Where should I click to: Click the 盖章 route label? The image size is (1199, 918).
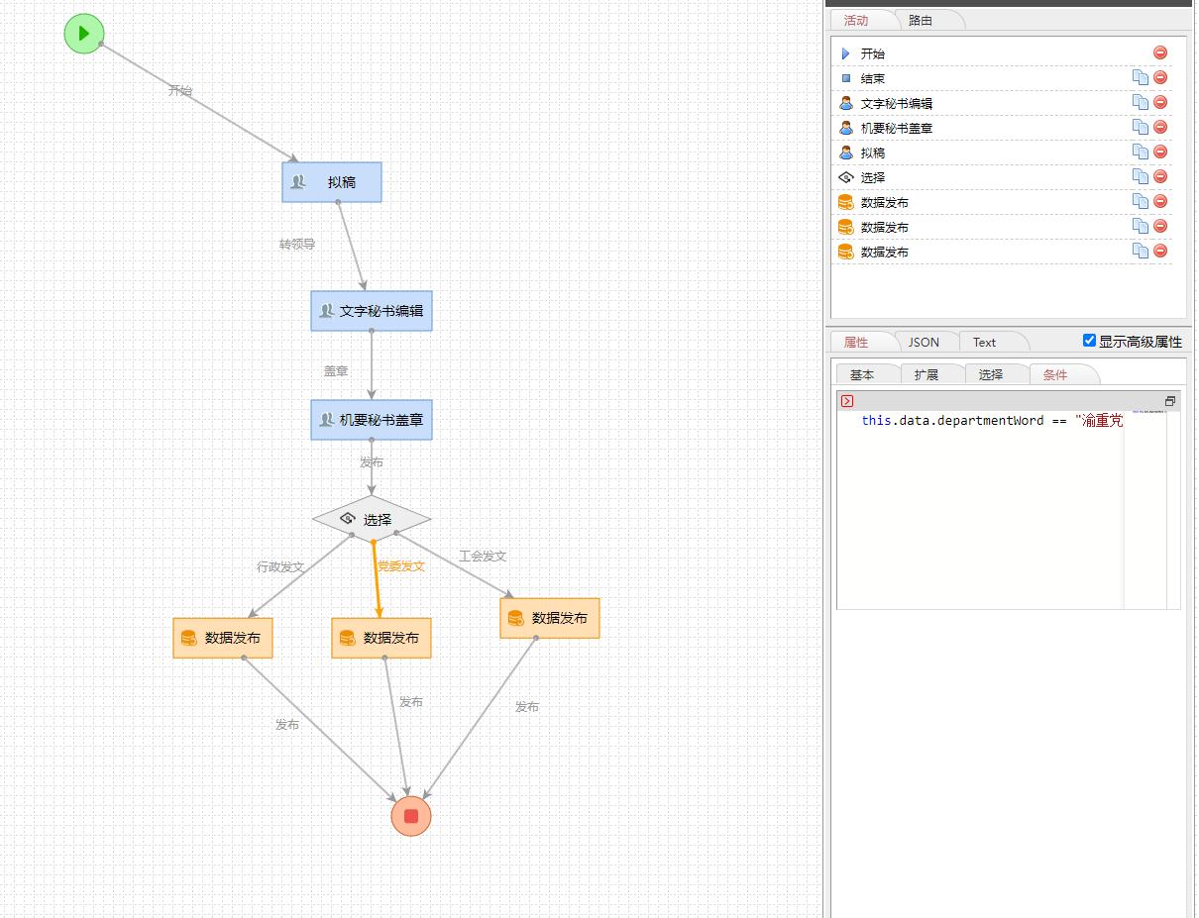pos(336,370)
